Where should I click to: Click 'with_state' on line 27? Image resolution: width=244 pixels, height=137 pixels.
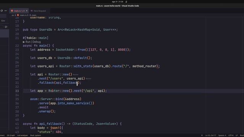[83, 66]
